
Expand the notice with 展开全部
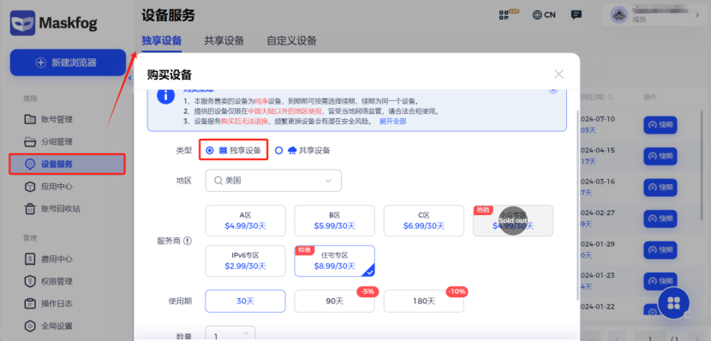[392, 121]
